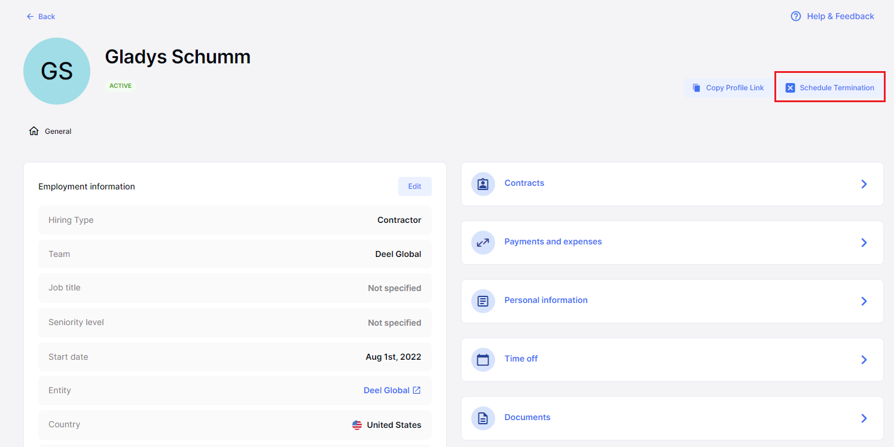
Task: Copy Profile Link button
Action: [728, 88]
